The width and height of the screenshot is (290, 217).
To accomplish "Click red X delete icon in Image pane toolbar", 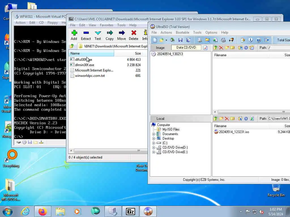I will pyautogui.click(x=221, y=48).
